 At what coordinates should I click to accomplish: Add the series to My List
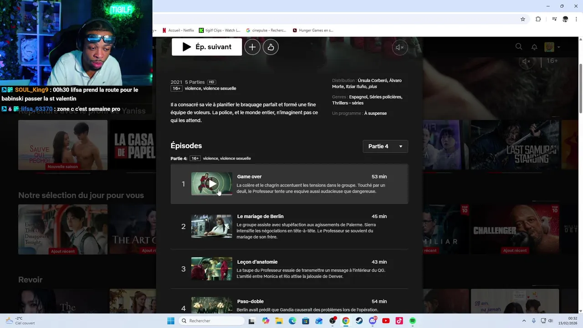(x=252, y=47)
